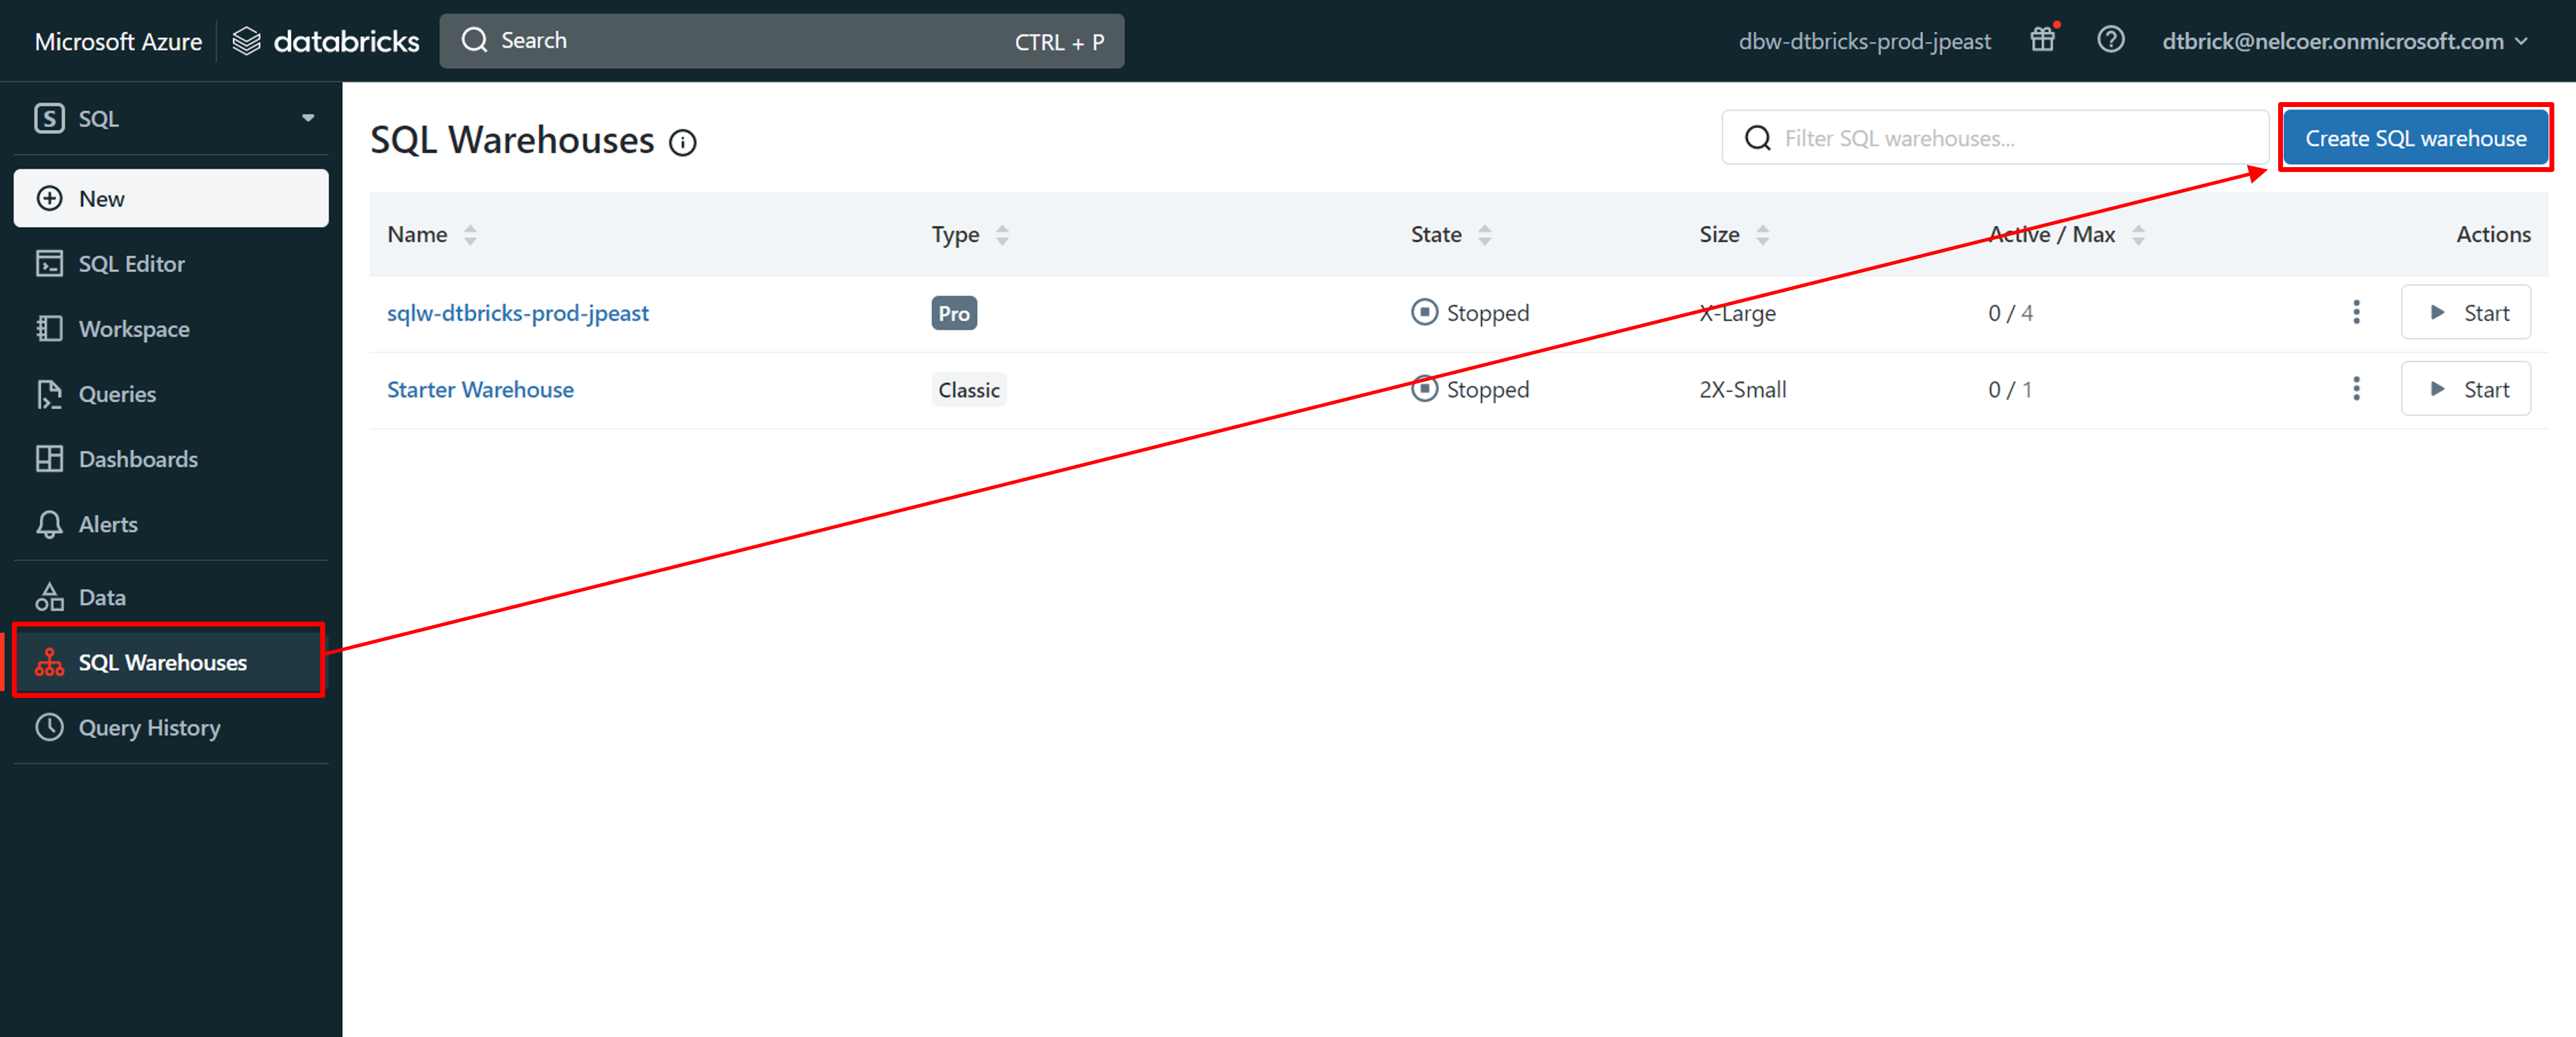Sort warehouses by State column arrows
Screen dimensions: 2576x1037
tap(1485, 235)
